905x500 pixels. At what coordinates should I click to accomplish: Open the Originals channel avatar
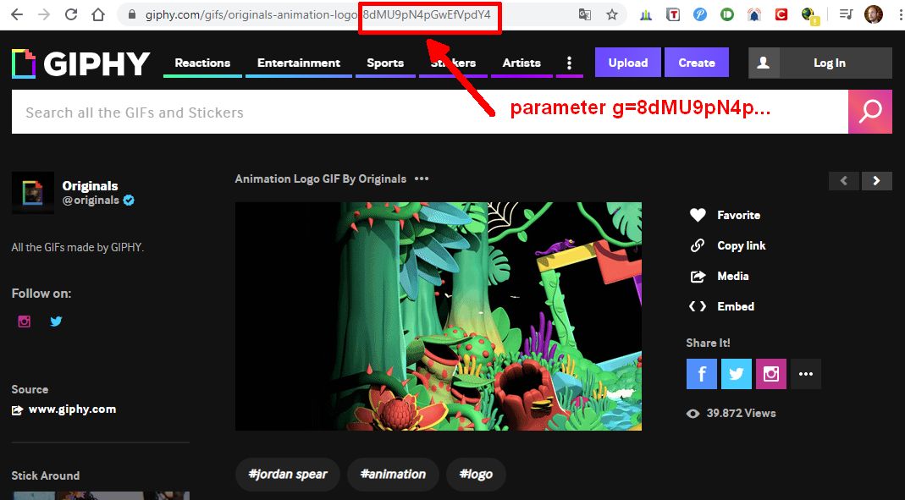pos(33,193)
